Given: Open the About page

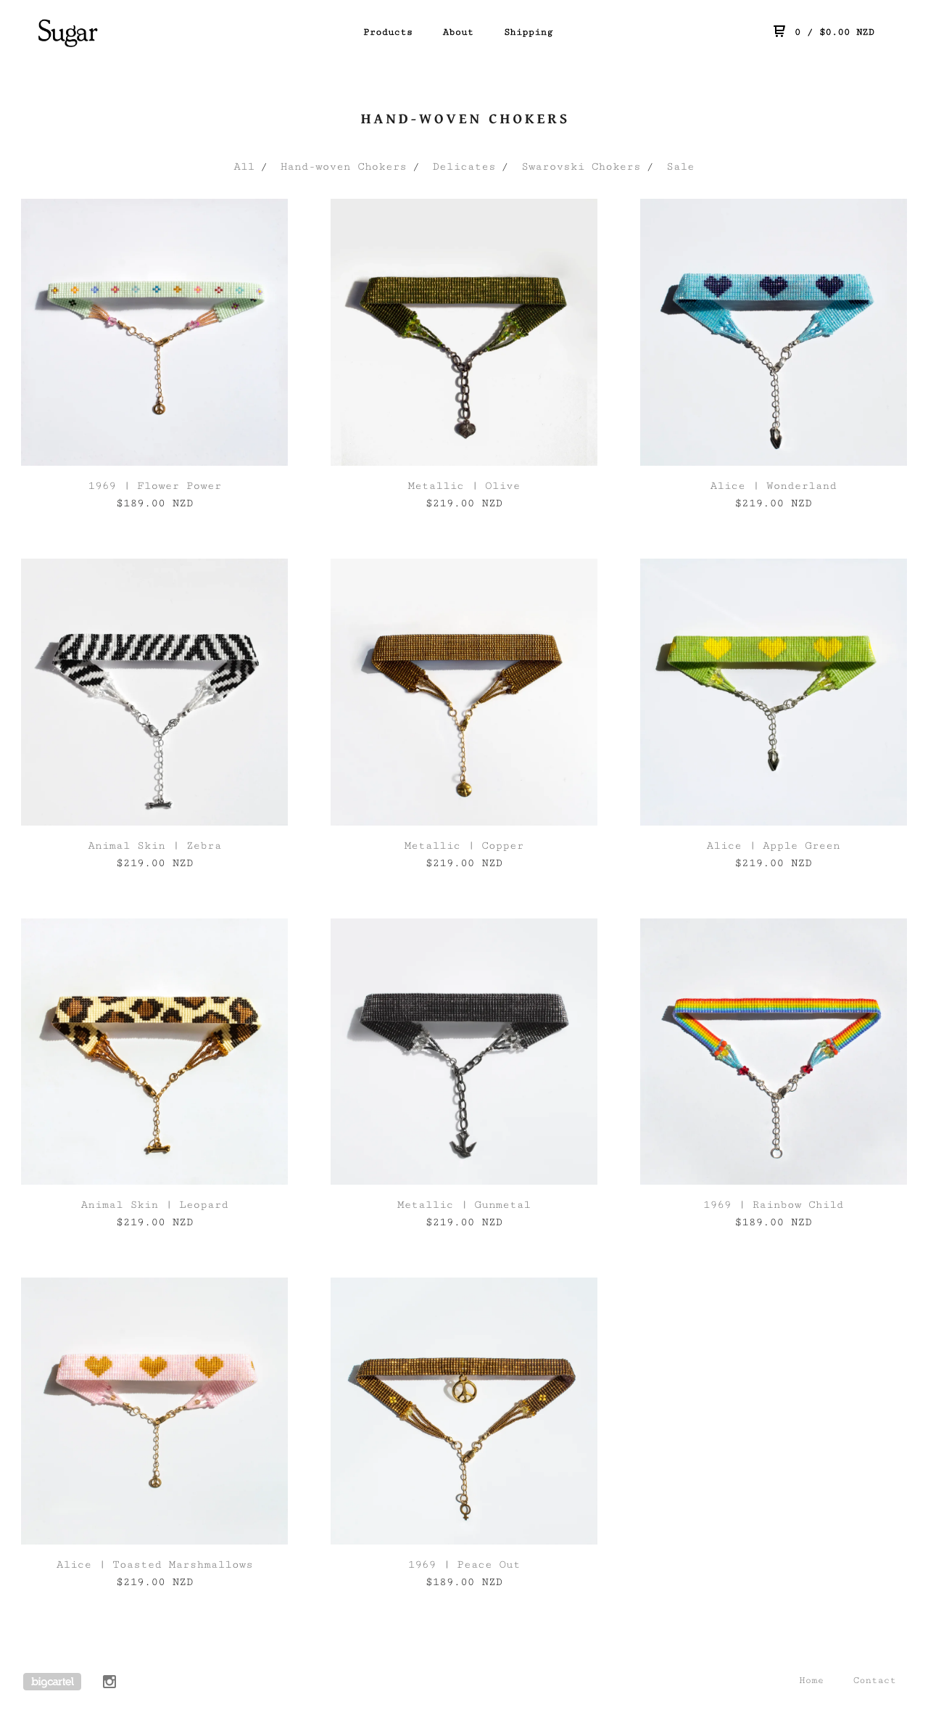Looking at the screenshot, I should point(458,32).
